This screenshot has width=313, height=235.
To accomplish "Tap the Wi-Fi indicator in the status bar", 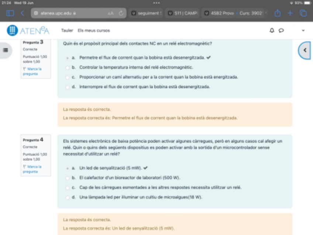I will [x=292, y=3].
